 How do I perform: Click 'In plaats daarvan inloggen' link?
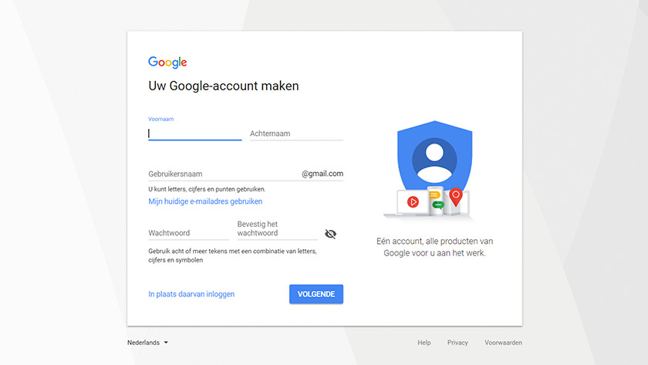(191, 294)
